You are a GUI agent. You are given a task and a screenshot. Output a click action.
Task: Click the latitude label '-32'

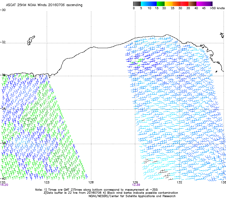(3, 42)
